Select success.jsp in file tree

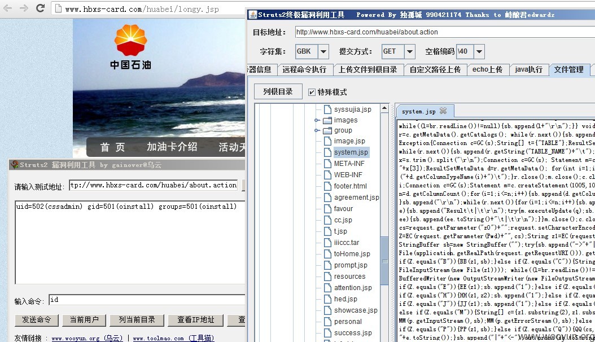tap(352, 333)
